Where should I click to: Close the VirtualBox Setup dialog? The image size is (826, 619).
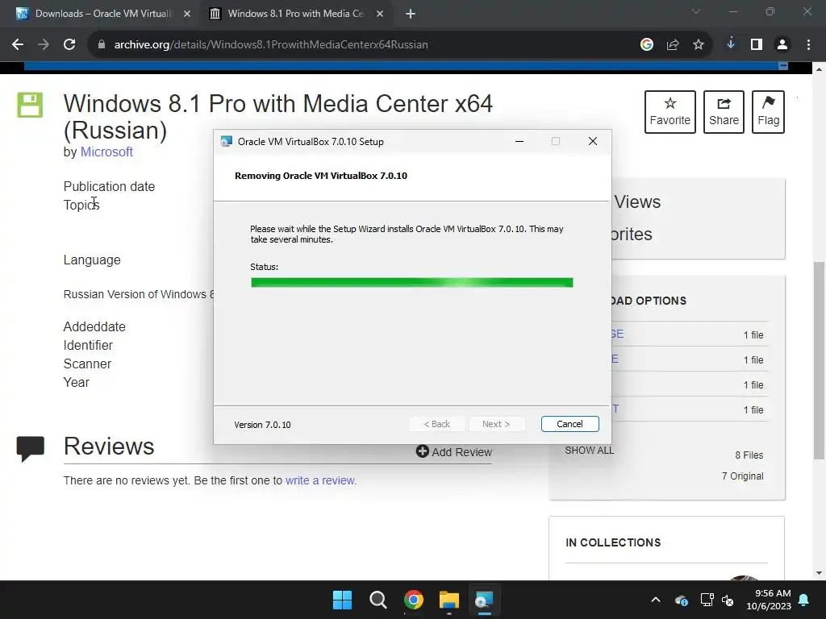click(x=593, y=141)
